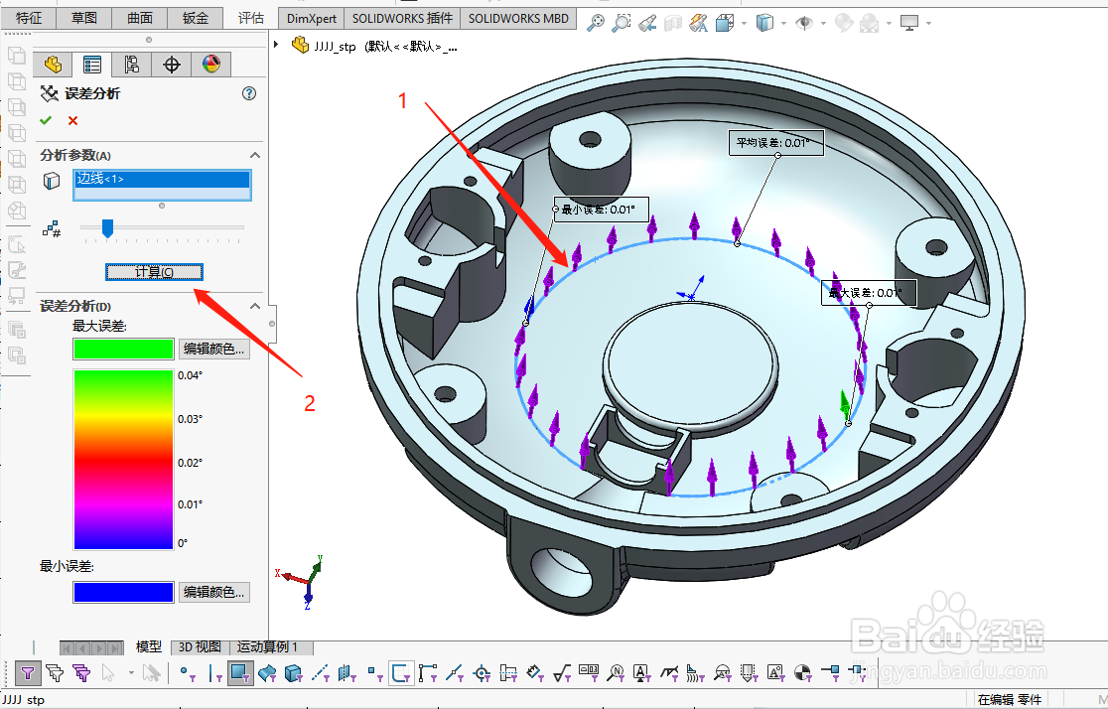The height and width of the screenshot is (709, 1108).
Task: Toggle the Filter Solid Bodies cube icon
Action: [x=293, y=673]
